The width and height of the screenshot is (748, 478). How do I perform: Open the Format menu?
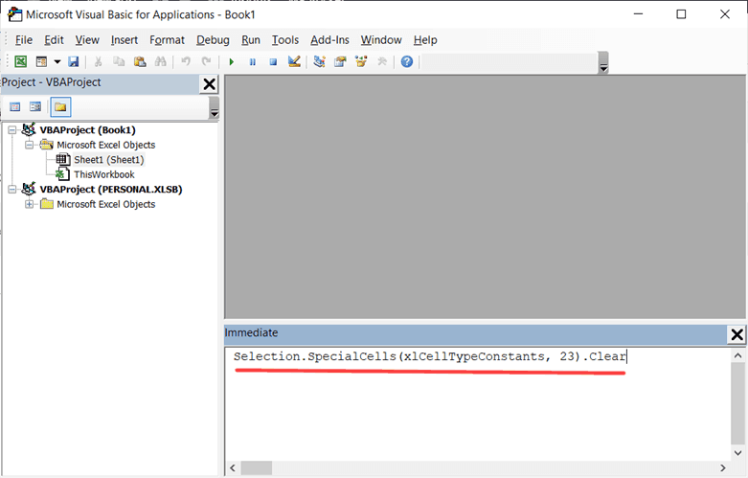(x=167, y=40)
